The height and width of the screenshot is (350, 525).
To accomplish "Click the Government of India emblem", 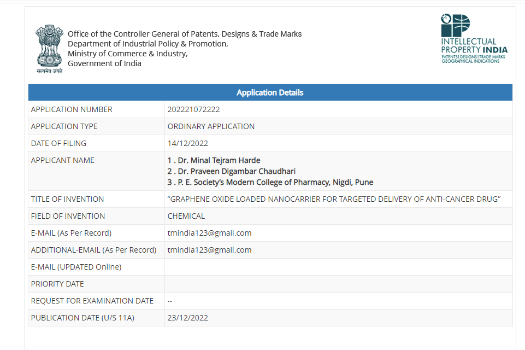I will click(x=50, y=49).
